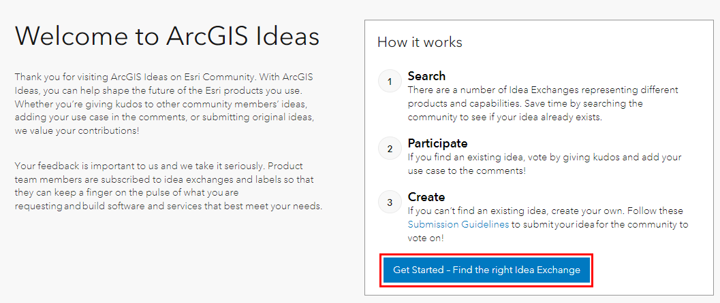Select the Search step heading
Image resolution: width=720 pixels, height=303 pixels.
click(x=426, y=76)
